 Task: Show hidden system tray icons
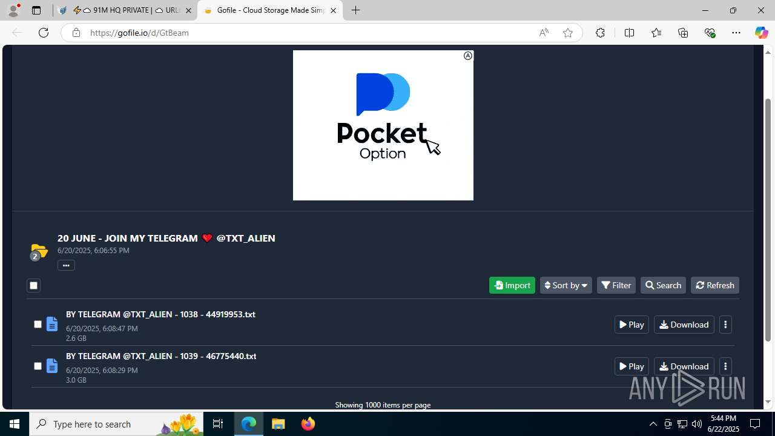coord(653,424)
